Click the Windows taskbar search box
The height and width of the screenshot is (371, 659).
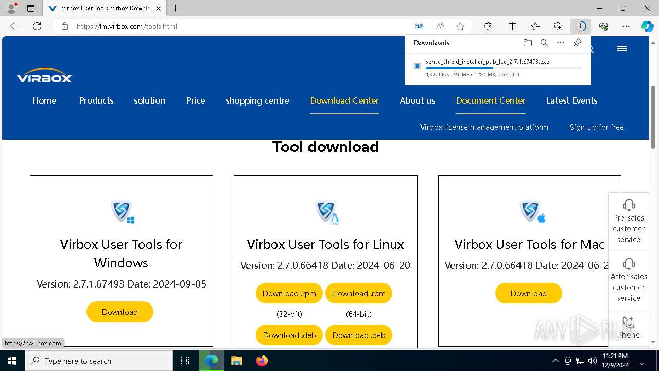click(99, 361)
